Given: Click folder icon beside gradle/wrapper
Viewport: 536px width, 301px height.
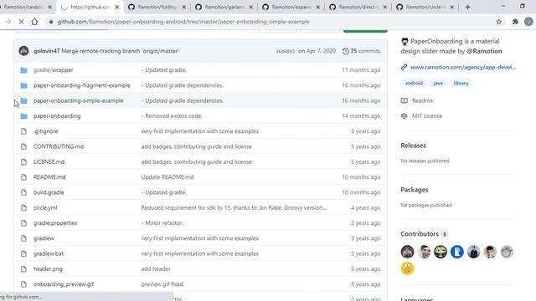Looking at the screenshot, I should (x=23, y=70).
